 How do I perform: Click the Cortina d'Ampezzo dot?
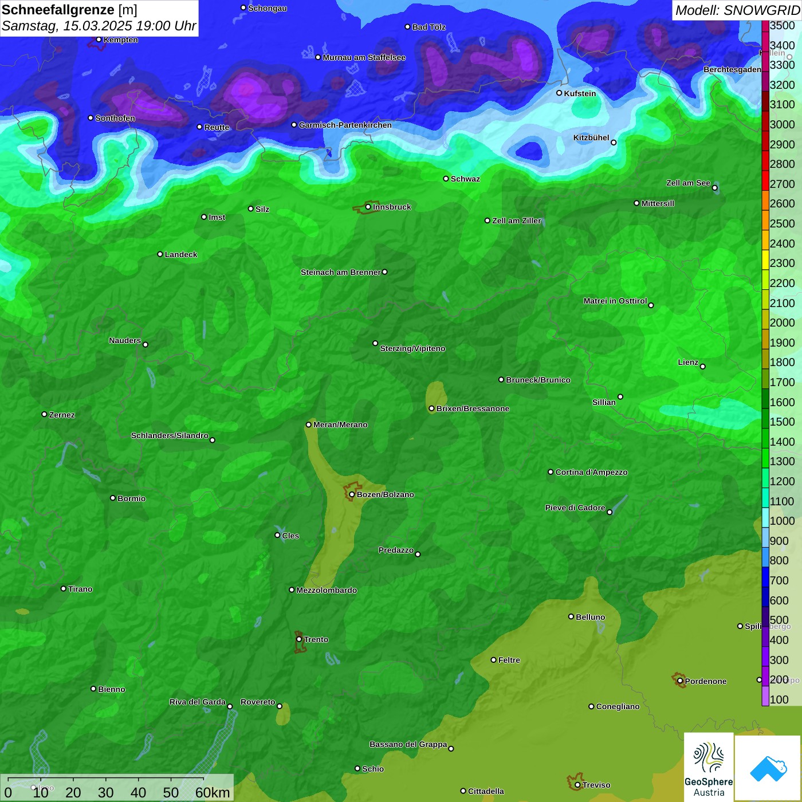[551, 472]
